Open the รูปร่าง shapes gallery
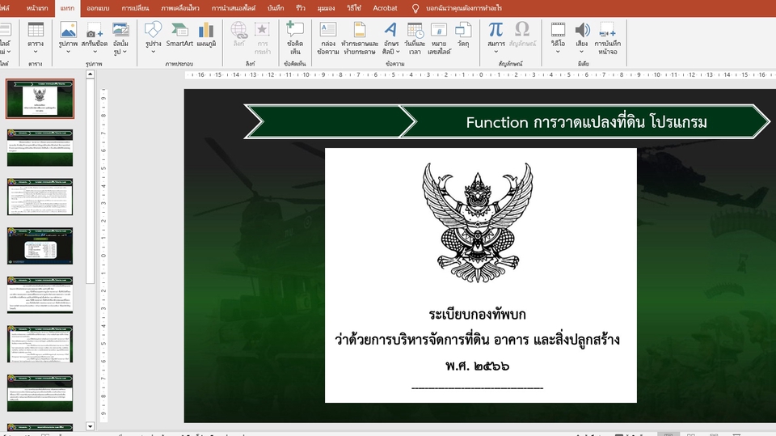The width and height of the screenshot is (776, 436). pos(153,38)
